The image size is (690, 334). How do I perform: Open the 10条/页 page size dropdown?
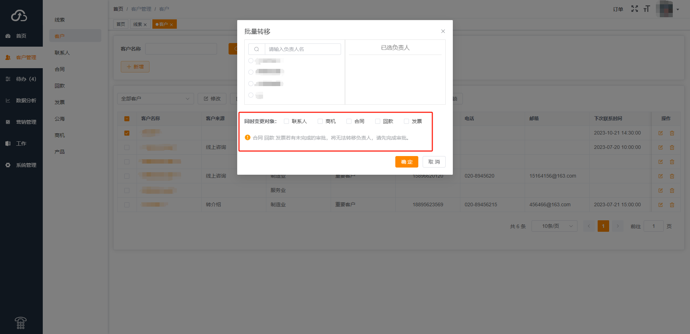(554, 226)
